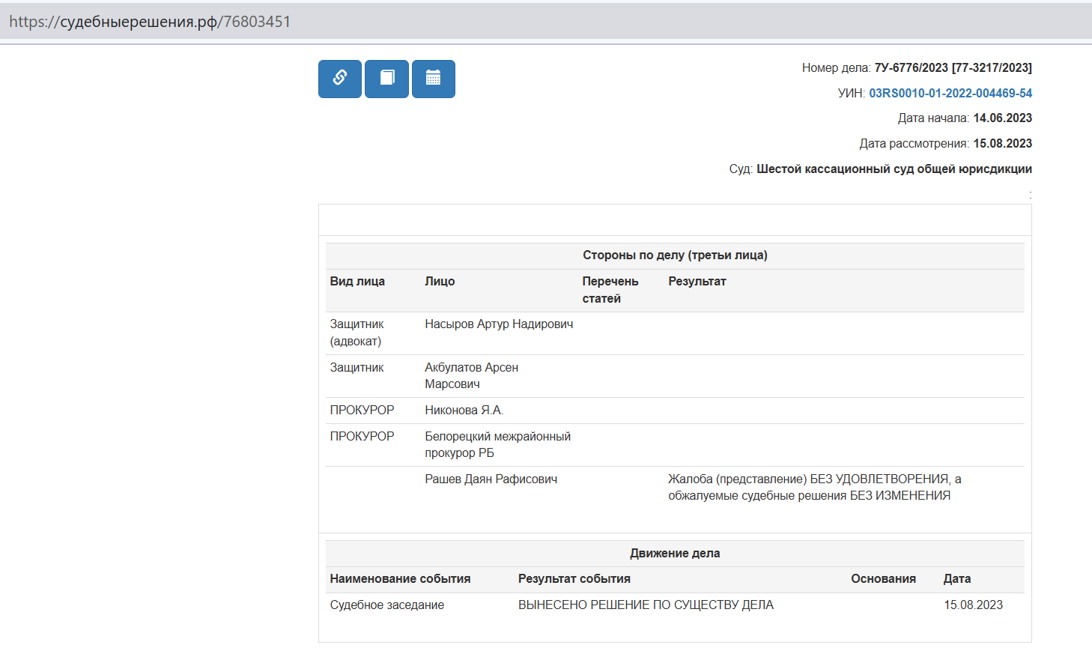Viewport: 1092px width, 657px height.
Task: Click the chain link icon button
Action: [x=340, y=79]
